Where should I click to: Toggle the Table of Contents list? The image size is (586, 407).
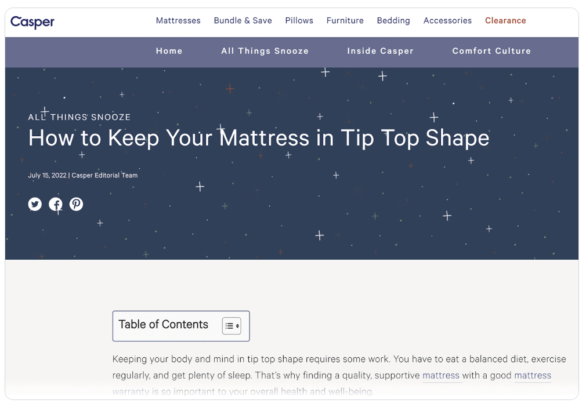click(231, 326)
